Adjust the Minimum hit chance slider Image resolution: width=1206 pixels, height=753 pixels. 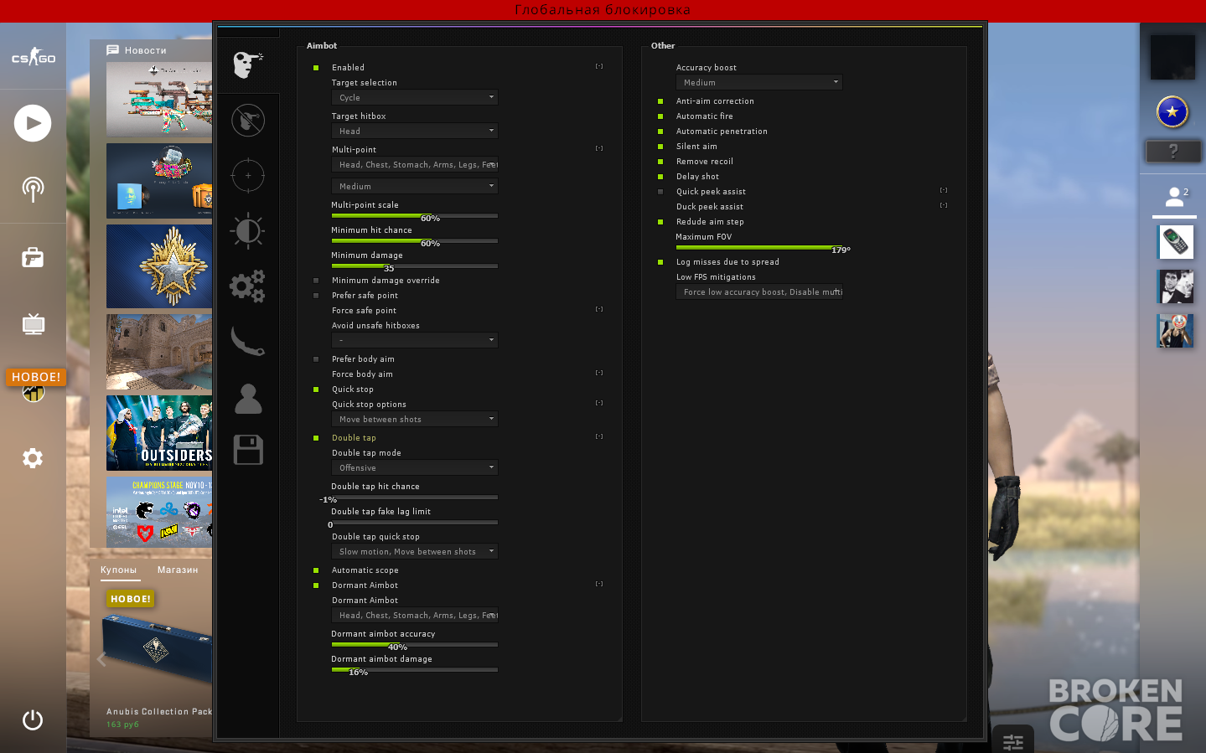coord(415,240)
